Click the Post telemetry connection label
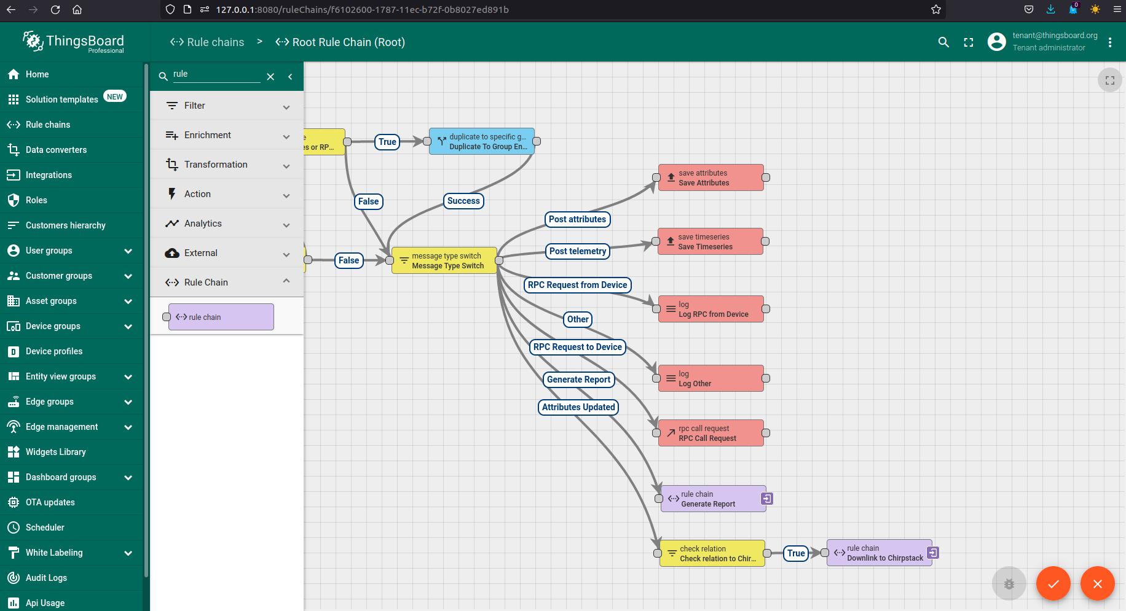Image resolution: width=1126 pixels, height=611 pixels. [578, 251]
